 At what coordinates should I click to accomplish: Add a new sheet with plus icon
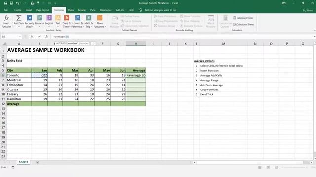point(37,162)
